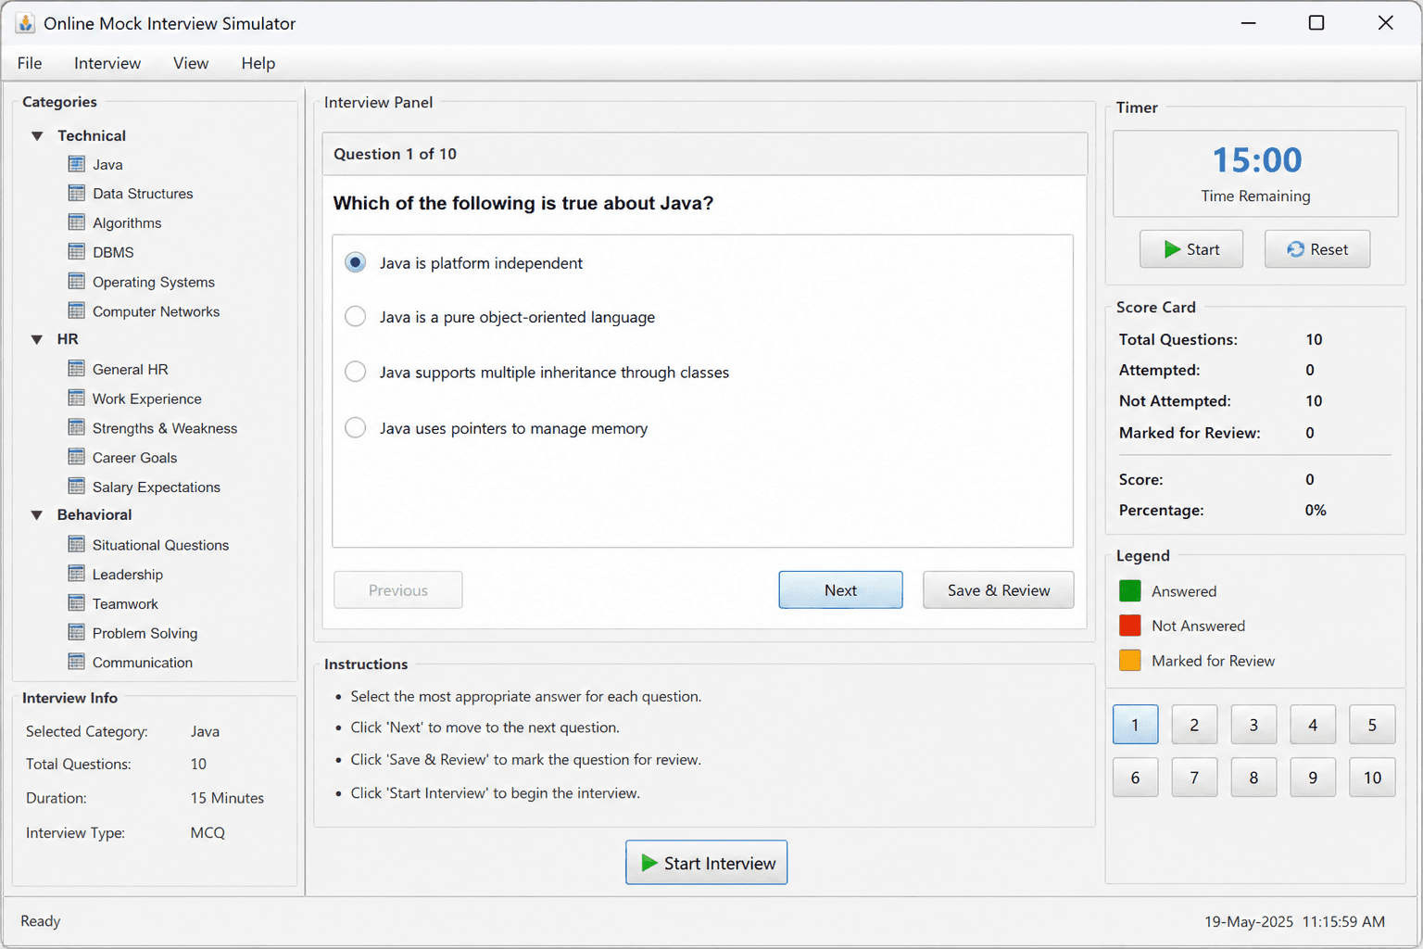
Task: Click the 'Question 1 of 10' header
Action: tap(395, 154)
